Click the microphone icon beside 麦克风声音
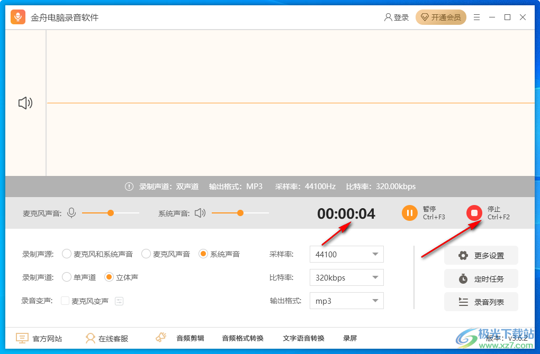 click(x=73, y=212)
